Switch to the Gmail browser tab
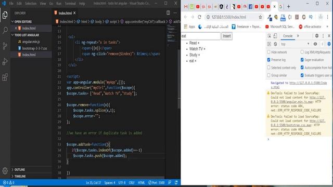 click(x=186, y=7)
